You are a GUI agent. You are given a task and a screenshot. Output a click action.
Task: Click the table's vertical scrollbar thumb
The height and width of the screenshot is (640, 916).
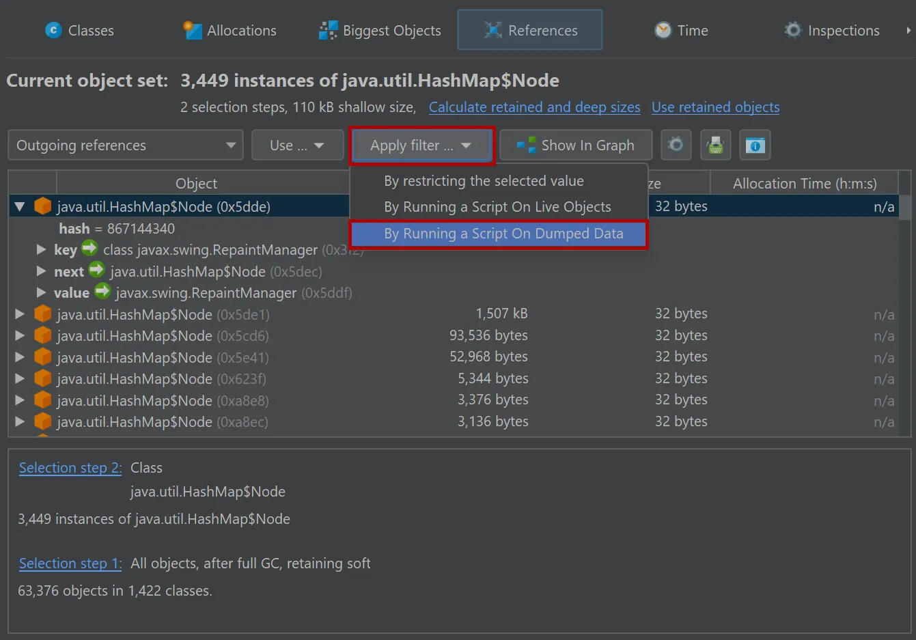[x=905, y=208]
